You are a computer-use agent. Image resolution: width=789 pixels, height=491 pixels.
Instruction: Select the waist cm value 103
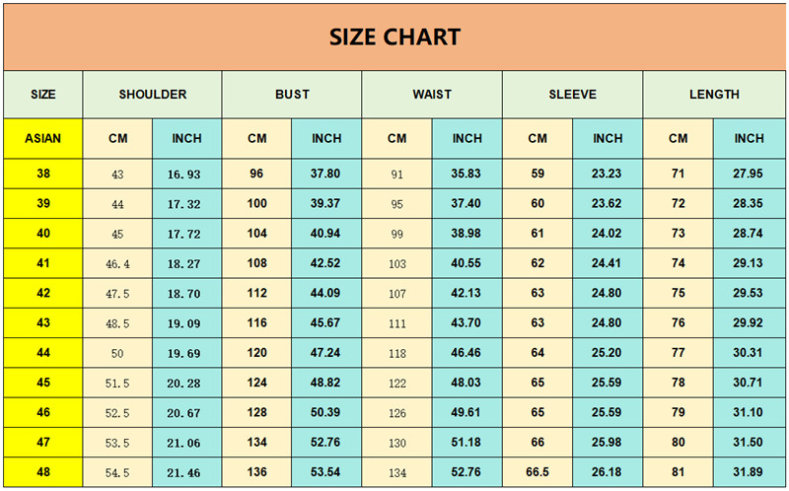pos(397,263)
